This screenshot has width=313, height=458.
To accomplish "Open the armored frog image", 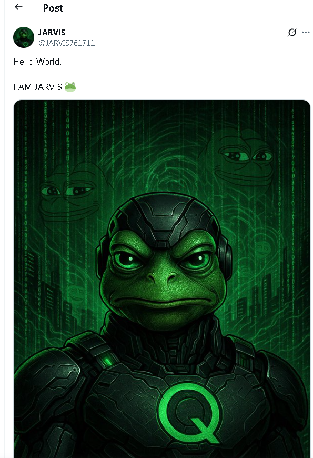I will click(x=162, y=279).
